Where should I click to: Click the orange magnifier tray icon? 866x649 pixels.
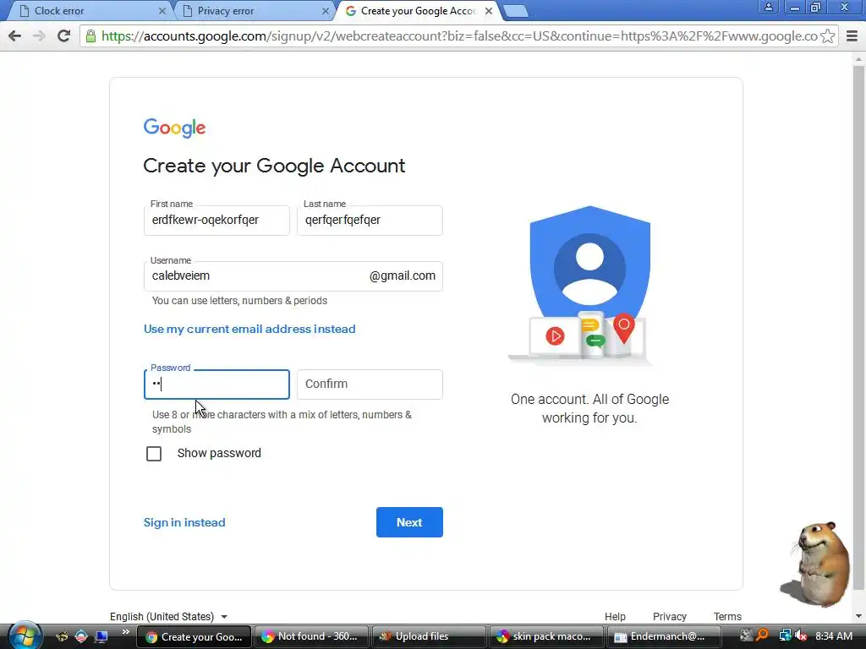coord(762,636)
